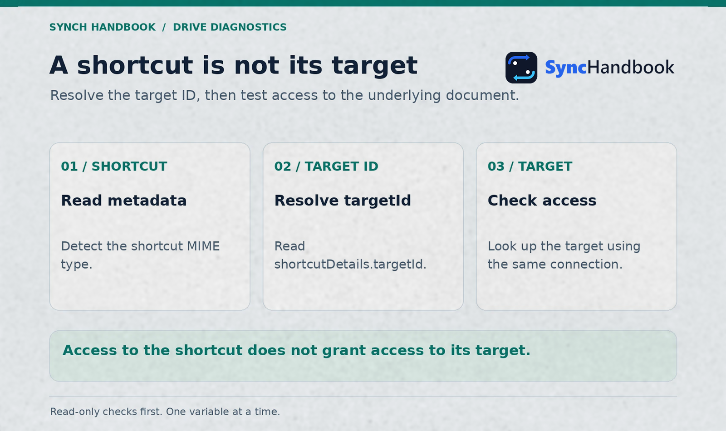Click the '03 / TARGET' label
Viewport: 726px width, 431px height.
pos(530,167)
